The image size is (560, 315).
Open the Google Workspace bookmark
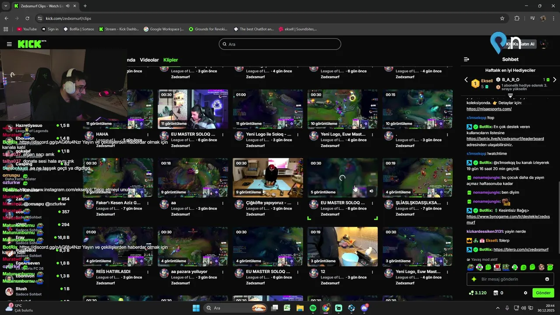164,29
